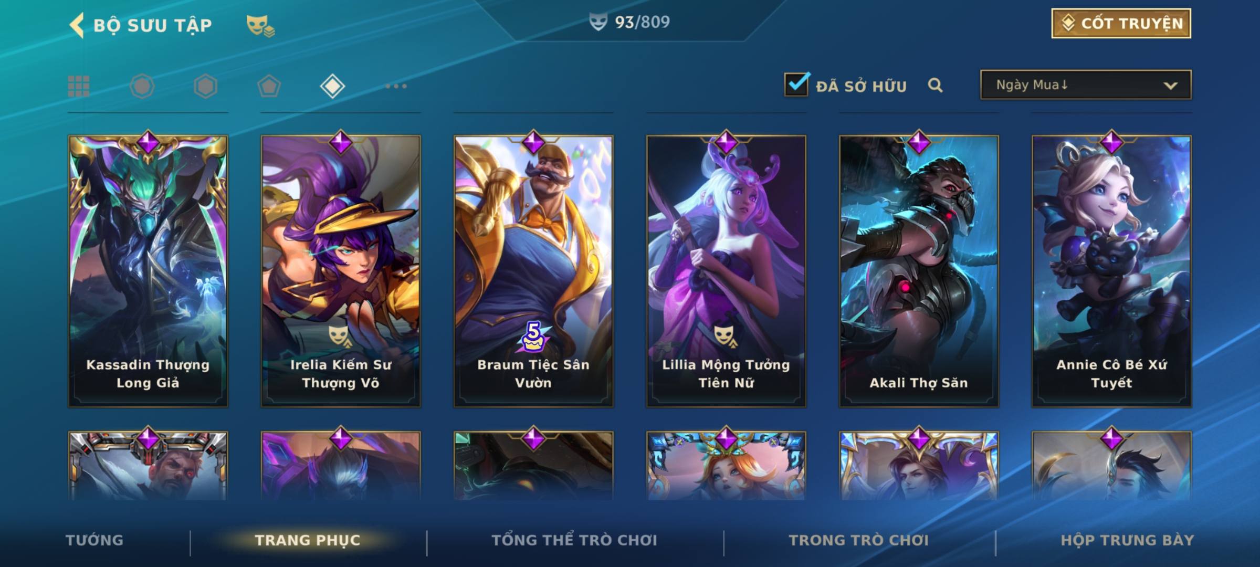
Task: Open the mask coins icon beside Bộ Sưu Tập
Action: [x=260, y=26]
